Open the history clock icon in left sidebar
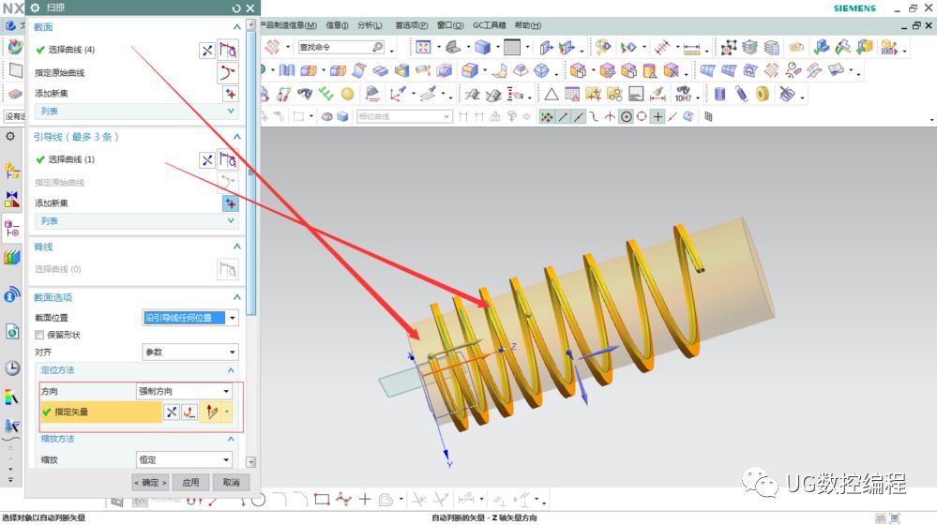Viewport: 937px width, 525px height. [12, 367]
